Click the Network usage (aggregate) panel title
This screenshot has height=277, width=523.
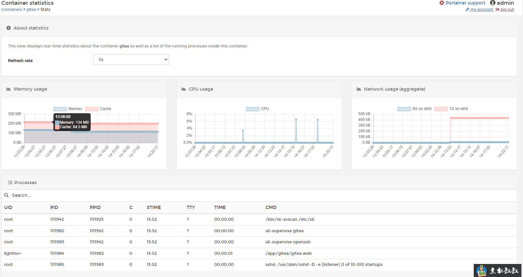click(x=395, y=89)
